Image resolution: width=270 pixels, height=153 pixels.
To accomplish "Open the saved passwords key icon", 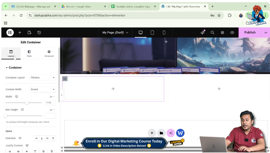I will (x=212, y=15).
